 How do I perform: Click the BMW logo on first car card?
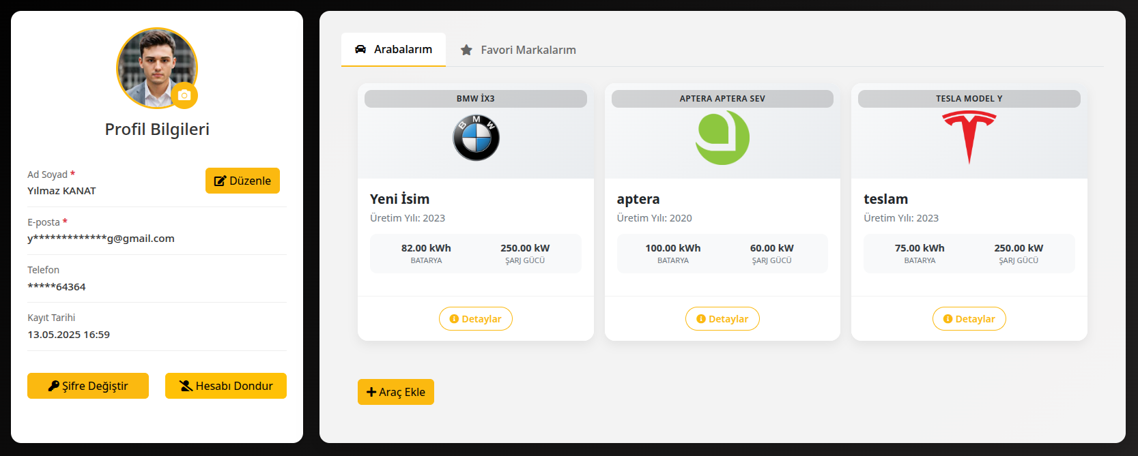[x=476, y=138]
